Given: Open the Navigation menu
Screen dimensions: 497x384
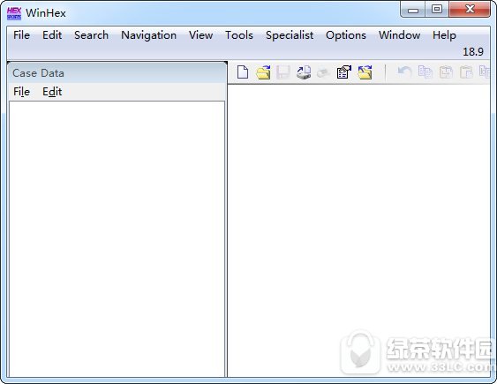Looking at the screenshot, I should click(x=148, y=35).
